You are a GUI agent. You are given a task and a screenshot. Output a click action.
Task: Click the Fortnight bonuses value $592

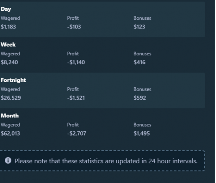point(140,98)
